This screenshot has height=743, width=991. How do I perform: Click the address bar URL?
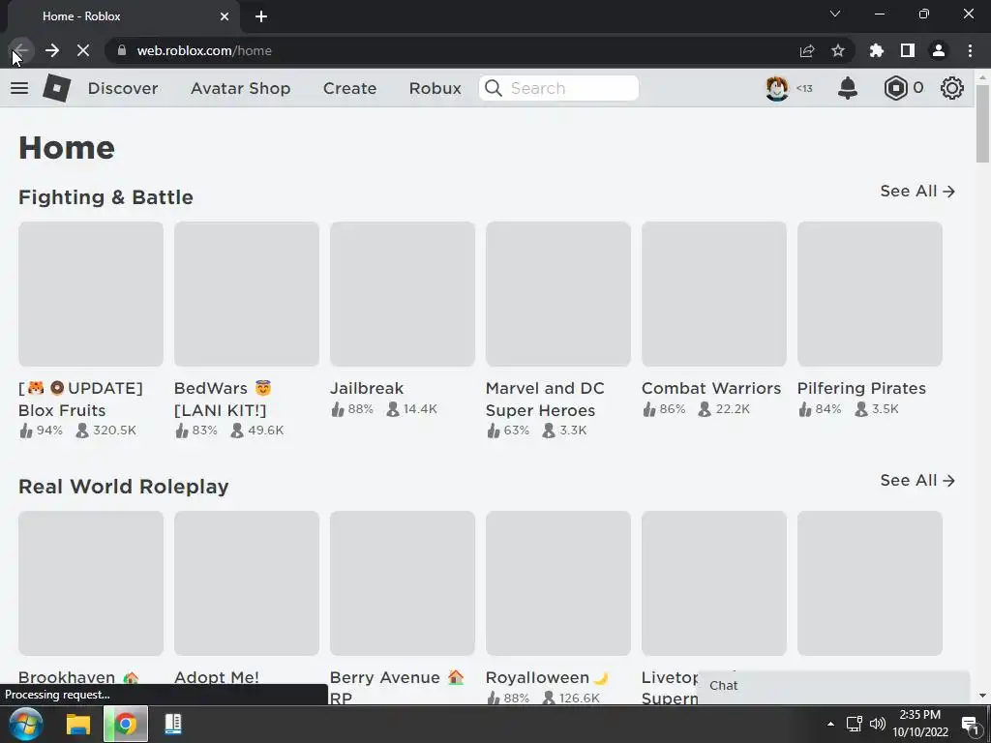click(x=204, y=50)
